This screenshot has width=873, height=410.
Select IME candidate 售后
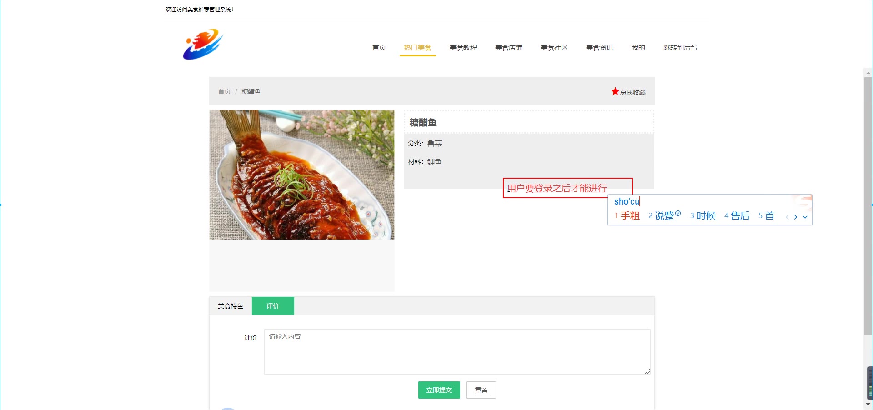(x=737, y=216)
